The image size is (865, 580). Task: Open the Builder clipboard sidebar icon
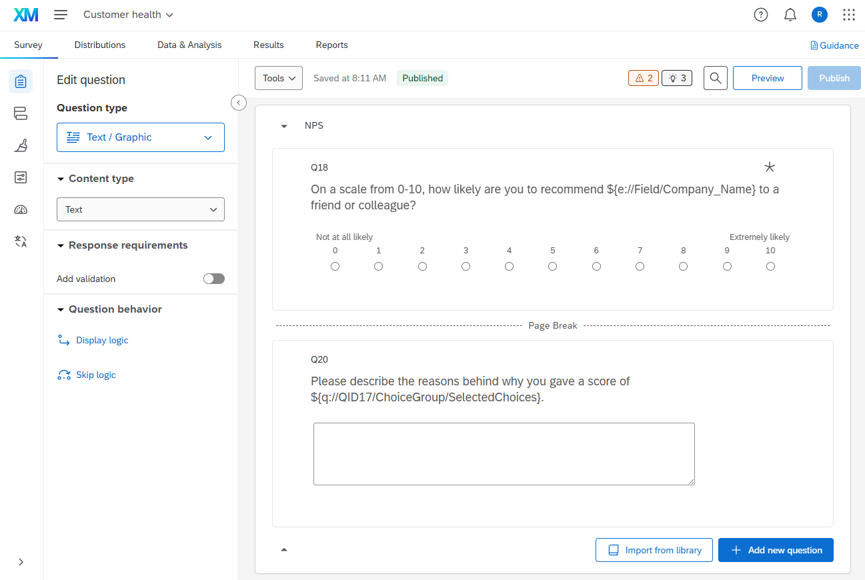coord(21,81)
